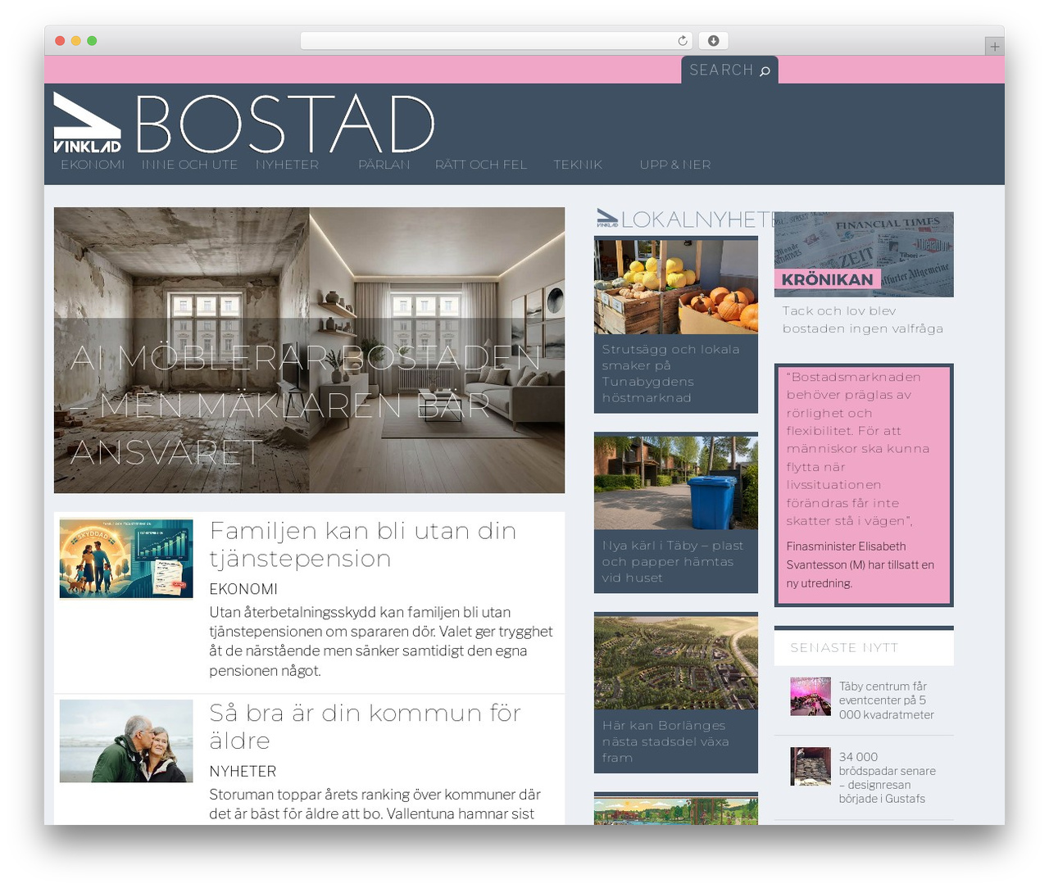This screenshot has width=1049, height=888.
Task: Click the BOSTAD site title
Action: tap(284, 124)
